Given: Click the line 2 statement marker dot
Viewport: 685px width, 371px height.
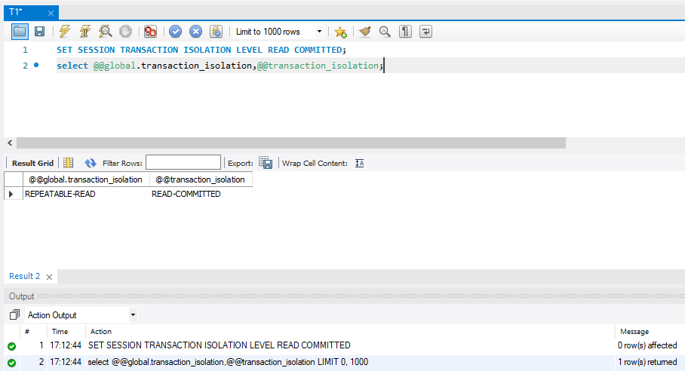Looking at the screenshot, I should click(x=36, y=65).
